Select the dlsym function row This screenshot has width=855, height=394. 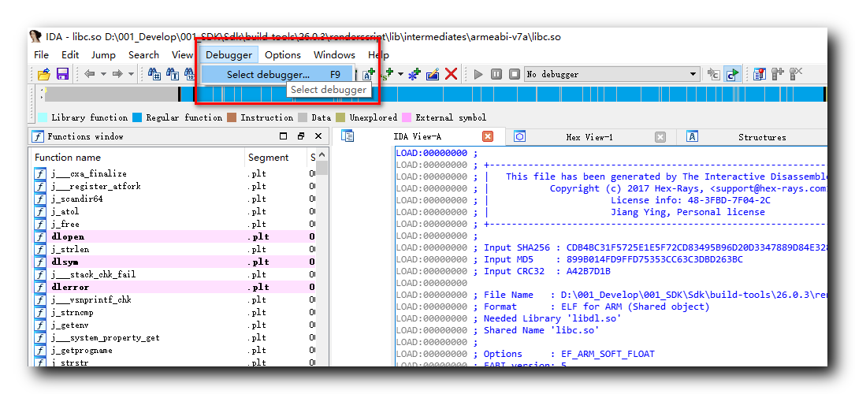(173, 262)
